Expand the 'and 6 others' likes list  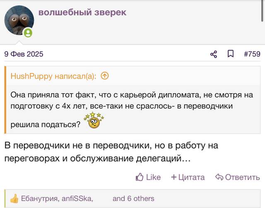point(133,198)
